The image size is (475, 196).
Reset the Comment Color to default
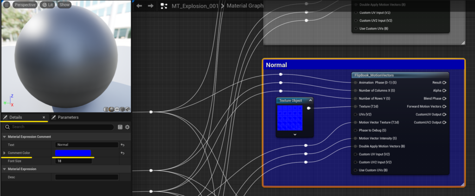122,153
